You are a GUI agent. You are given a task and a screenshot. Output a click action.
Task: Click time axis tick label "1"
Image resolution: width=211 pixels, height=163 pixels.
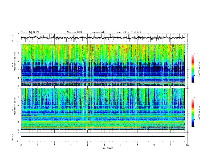[38, 145]
